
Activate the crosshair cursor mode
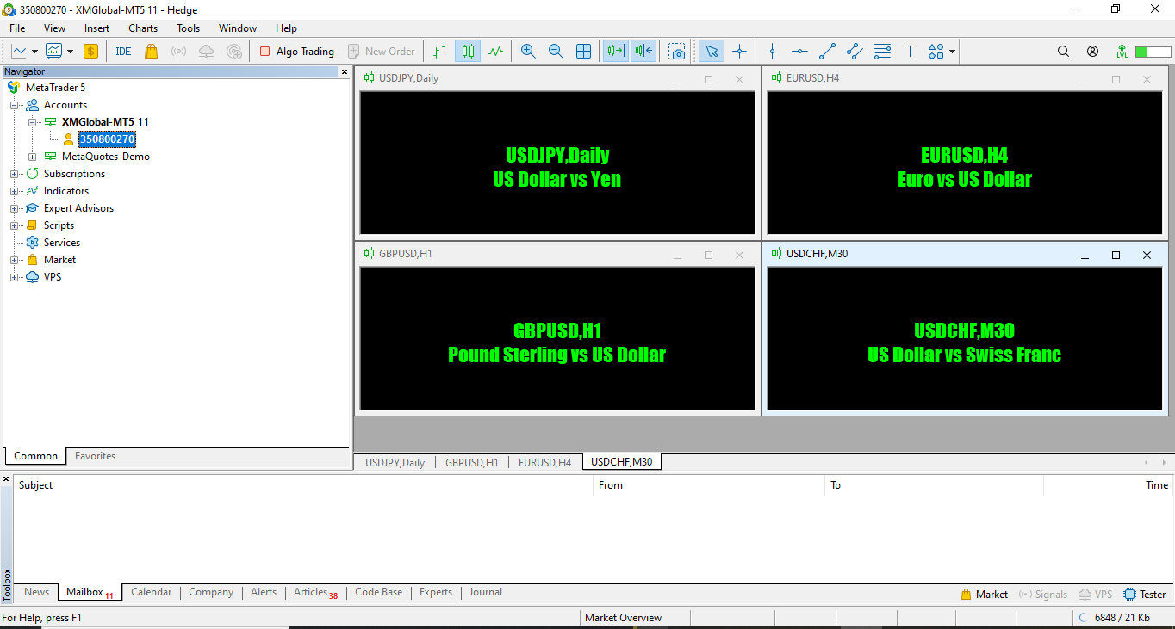click(x=739, y=52)
